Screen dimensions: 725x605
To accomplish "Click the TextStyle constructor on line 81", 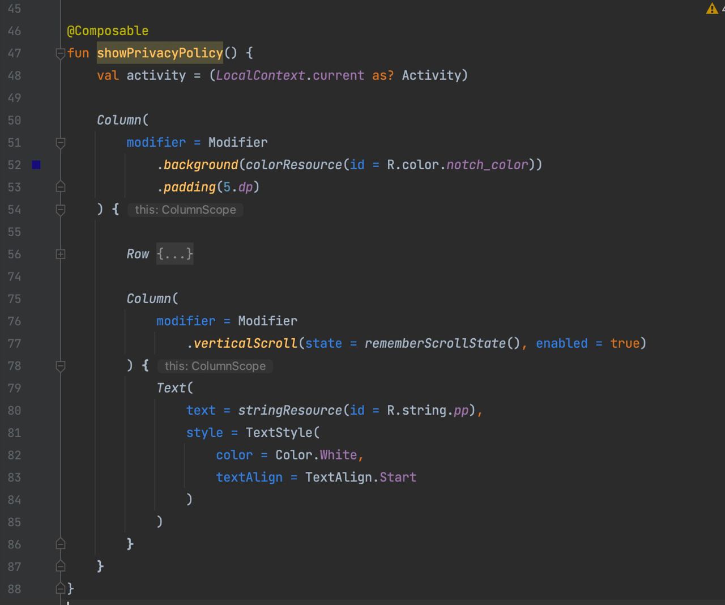I will [279, 433].
